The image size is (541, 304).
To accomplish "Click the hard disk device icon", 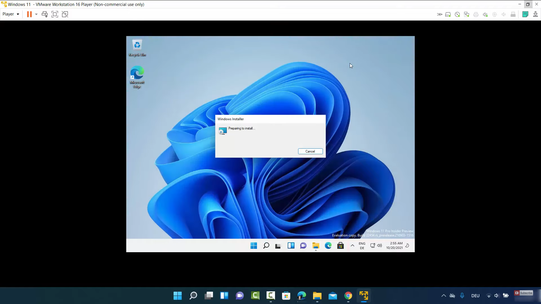I will click(x=448, y=14).
